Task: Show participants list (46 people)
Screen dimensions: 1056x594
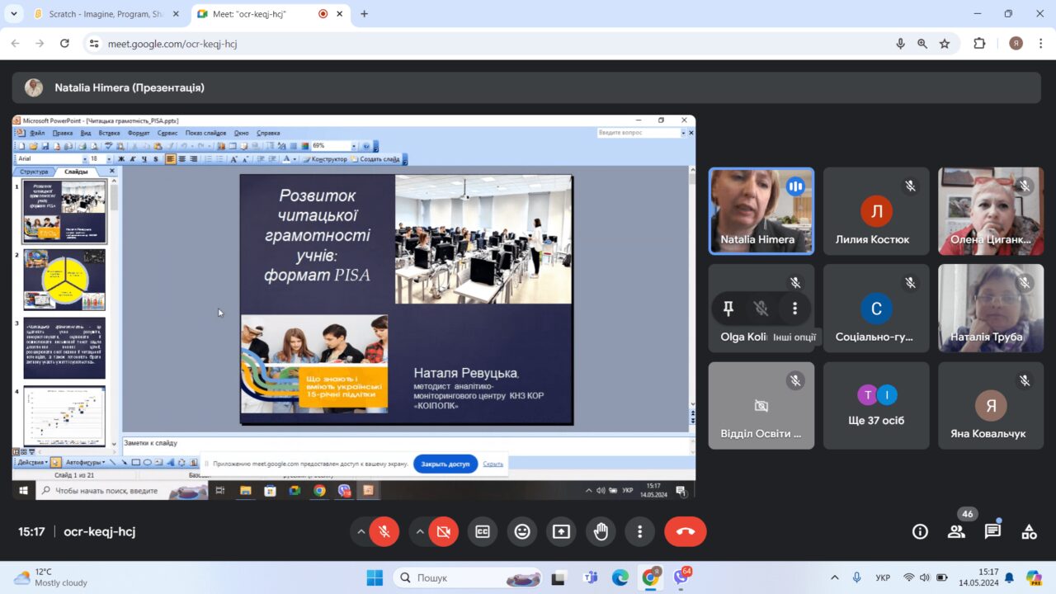Action: pyautogui.click(x=956, y=532)
